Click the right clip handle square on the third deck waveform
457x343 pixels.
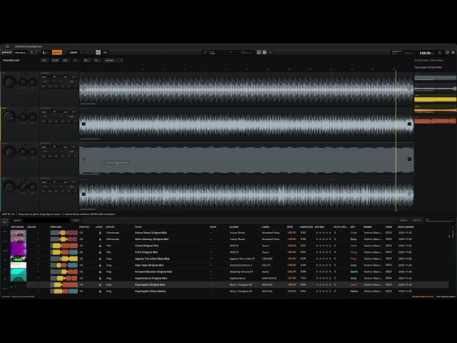click(x=409, y=159)
